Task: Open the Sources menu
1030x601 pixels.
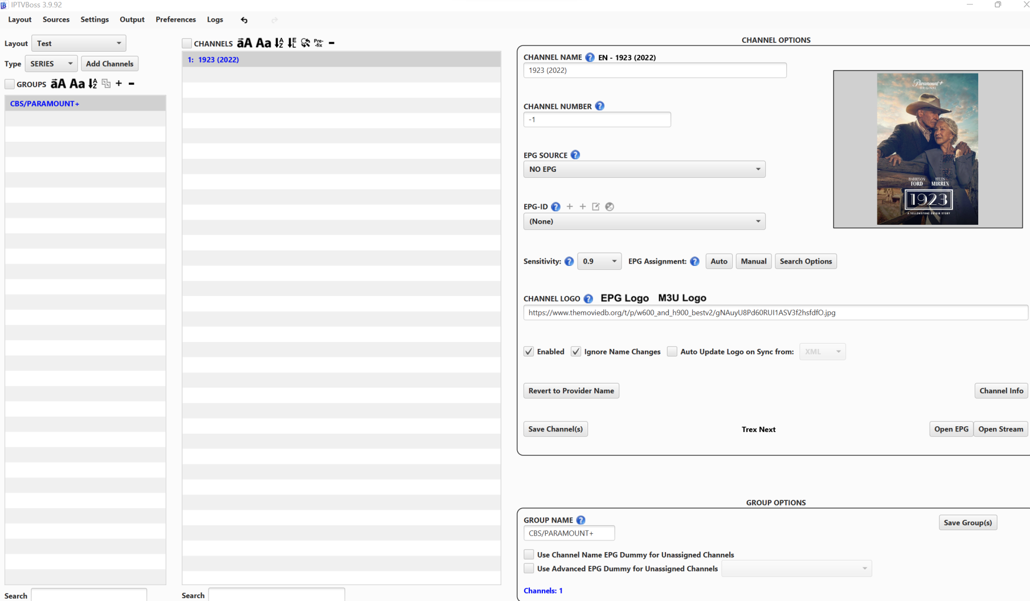Action: [56, 19]
